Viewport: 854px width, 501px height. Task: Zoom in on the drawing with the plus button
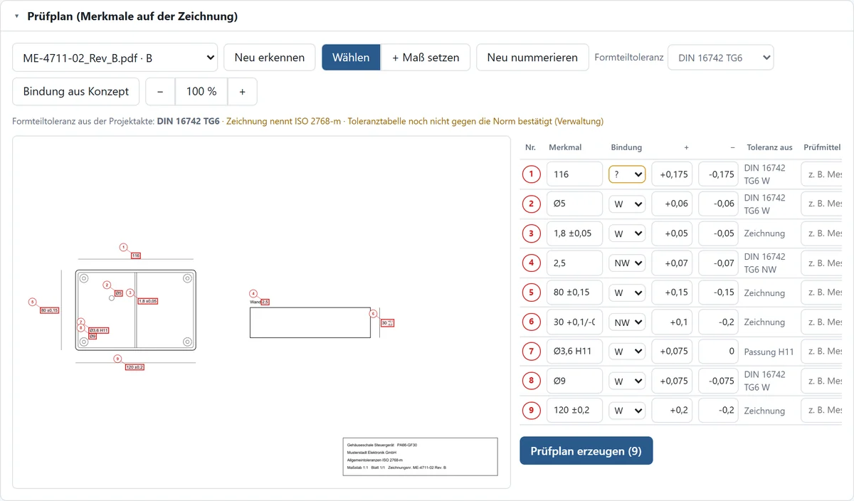click(x=243, y=92)
